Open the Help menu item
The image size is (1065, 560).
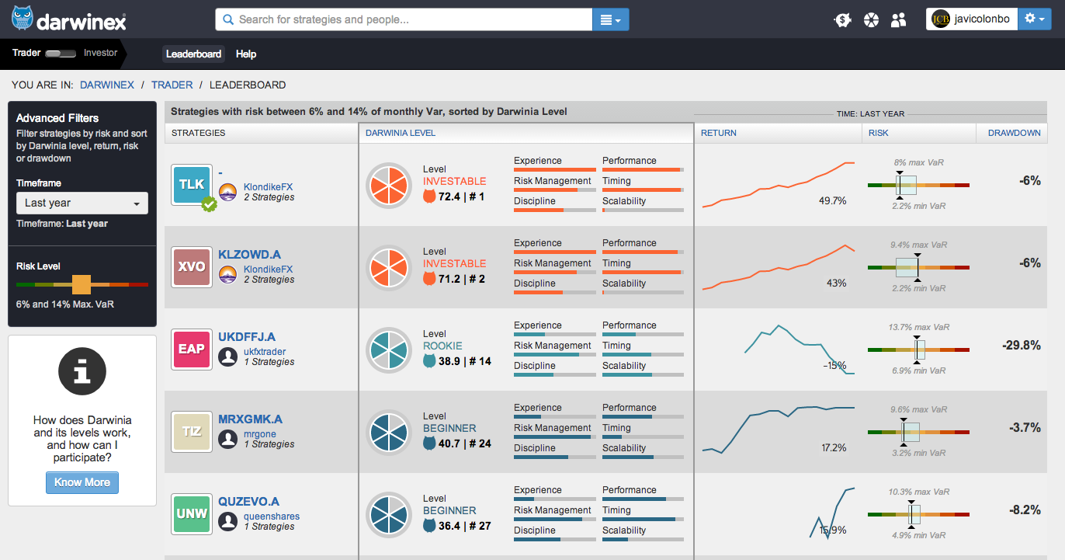click(246, 54)
